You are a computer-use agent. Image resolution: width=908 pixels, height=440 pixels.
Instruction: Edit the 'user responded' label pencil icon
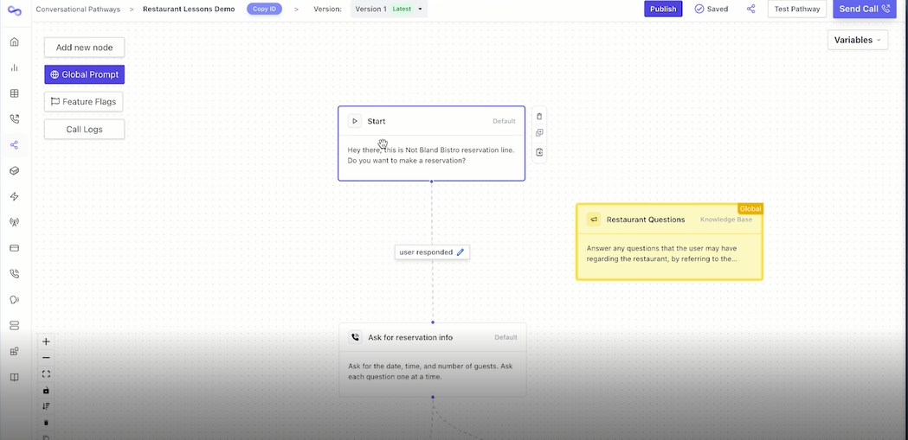(x=460, y=252)
